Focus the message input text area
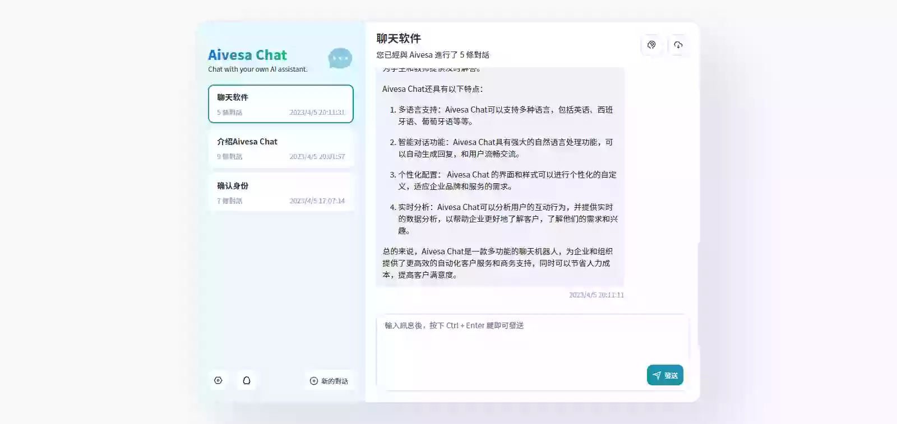 click(531, 352)
